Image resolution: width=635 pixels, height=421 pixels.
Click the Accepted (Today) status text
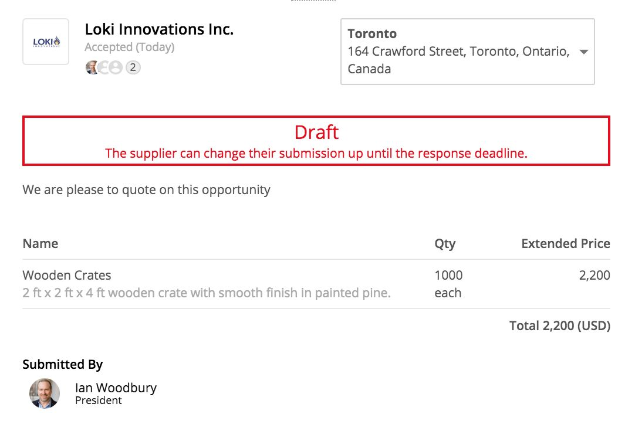(x=130, y=47)
